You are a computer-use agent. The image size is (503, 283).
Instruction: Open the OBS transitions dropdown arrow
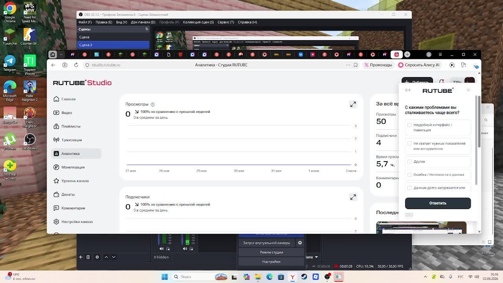(x=316, y=257)
